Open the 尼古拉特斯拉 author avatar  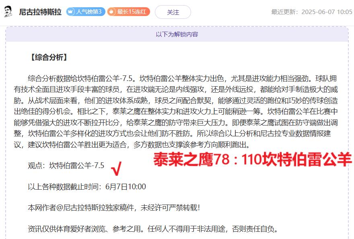(x=8, y=12)
